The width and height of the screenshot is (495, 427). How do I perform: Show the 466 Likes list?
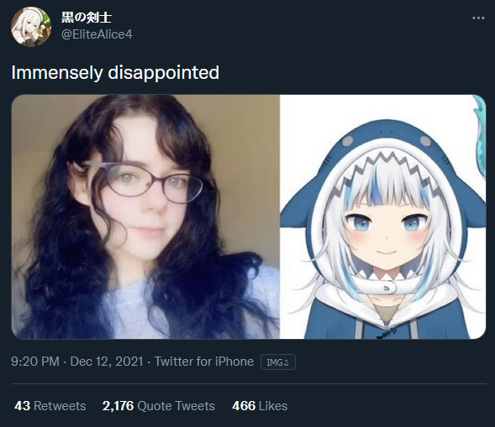point(260,406)
